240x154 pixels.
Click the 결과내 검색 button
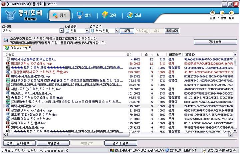pyautogui.click(x=121, y=143)
